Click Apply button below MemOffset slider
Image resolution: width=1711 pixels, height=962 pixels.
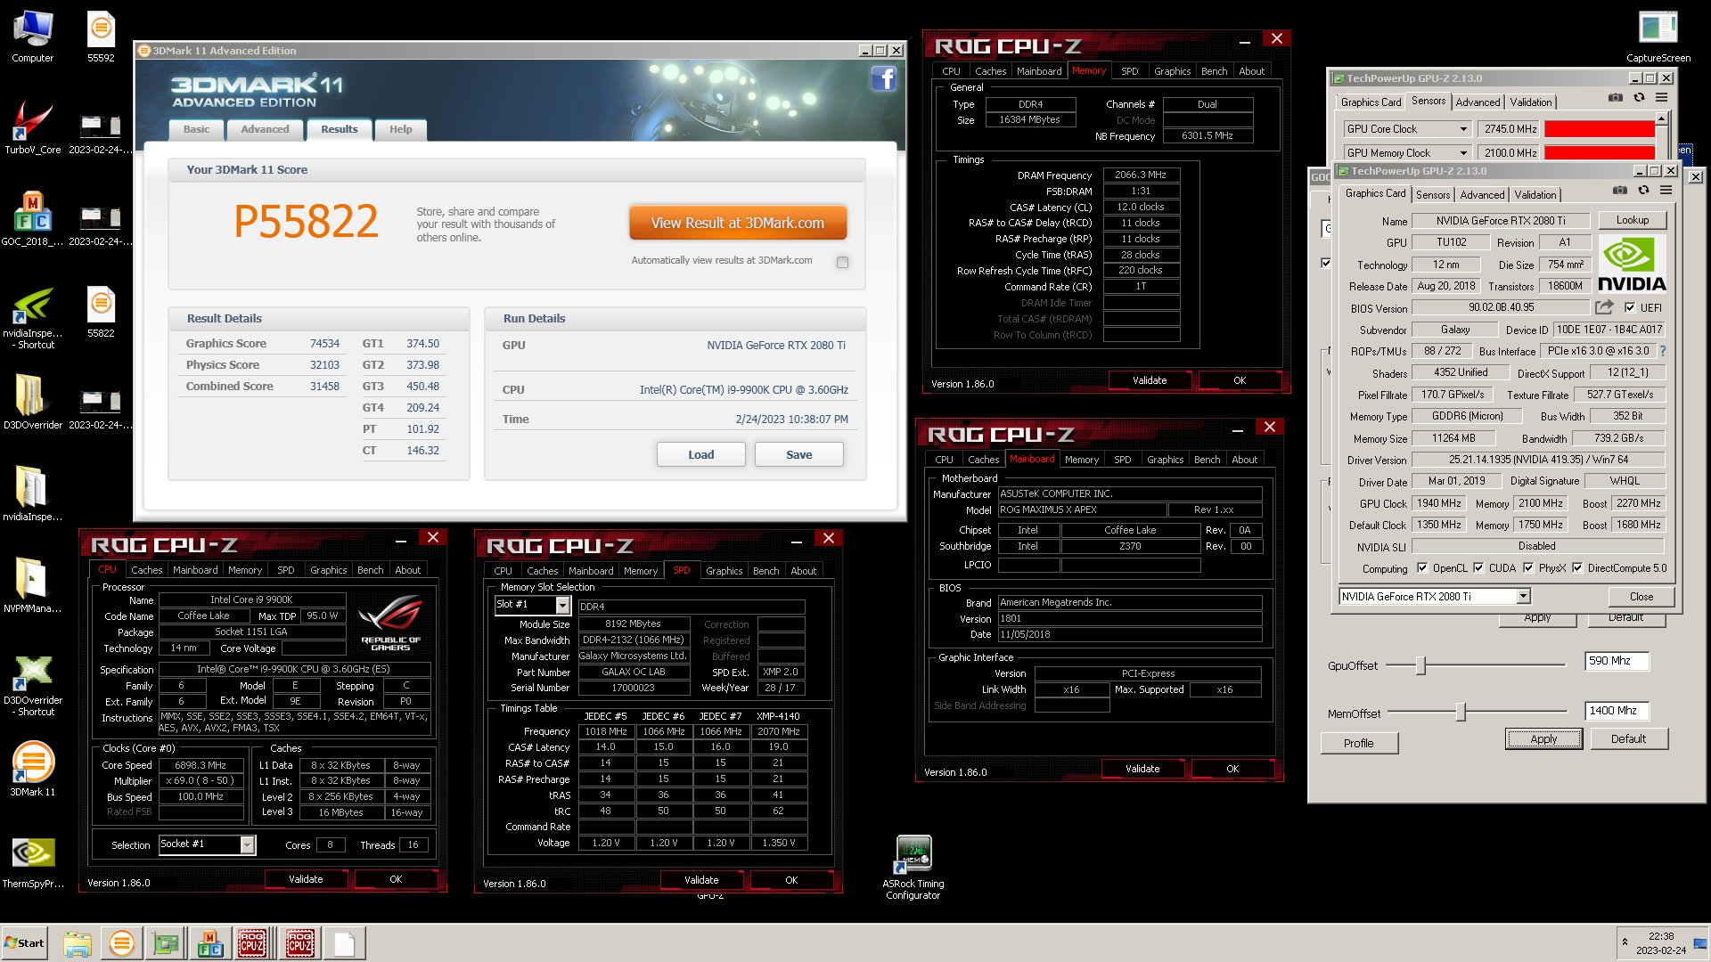click(x=1543, y=739)
